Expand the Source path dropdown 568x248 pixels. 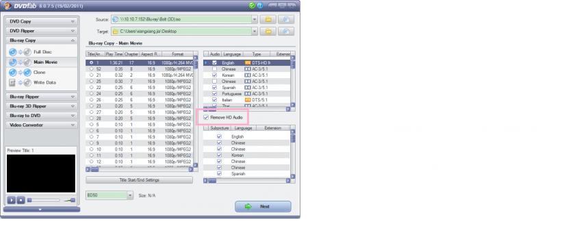(255, 19)
